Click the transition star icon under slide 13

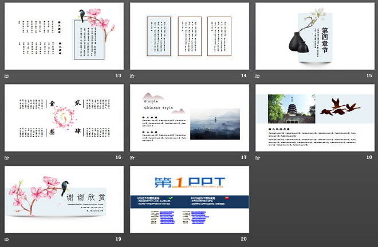click(7, 75)
